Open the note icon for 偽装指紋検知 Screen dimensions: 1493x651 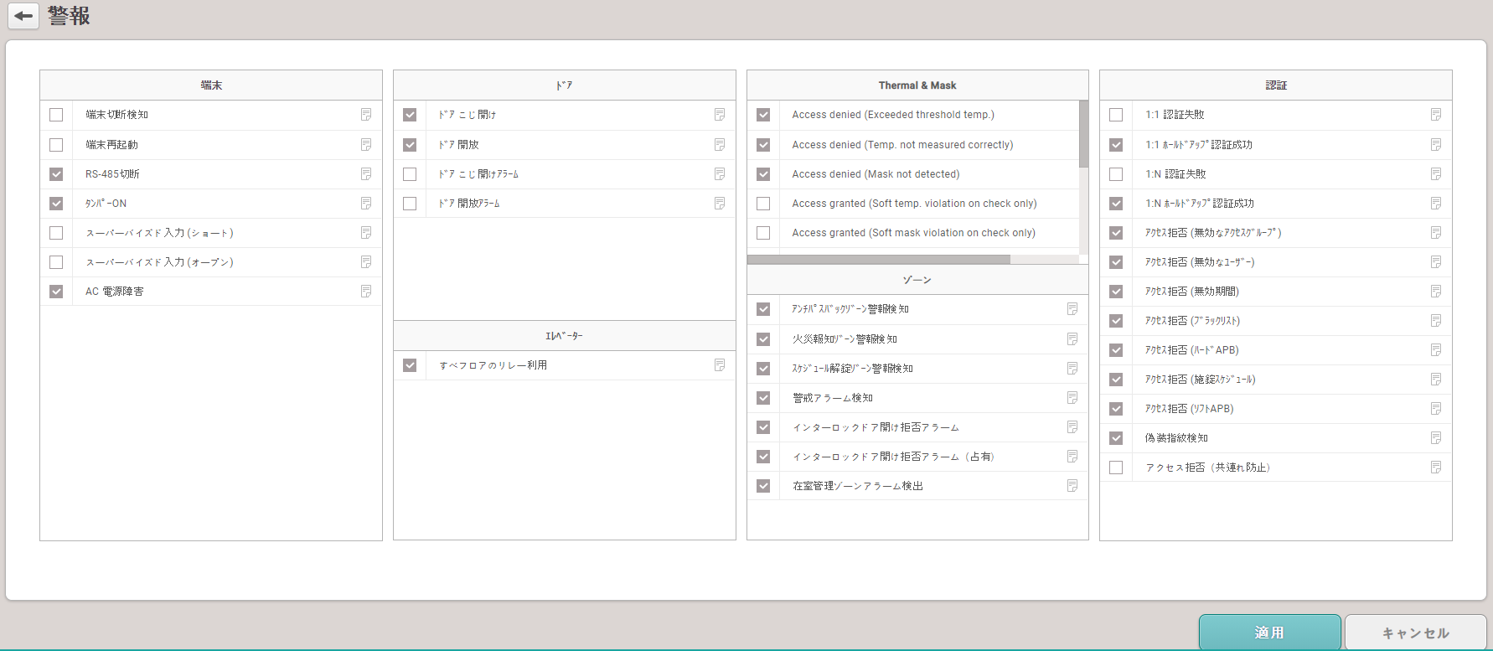1436,438
